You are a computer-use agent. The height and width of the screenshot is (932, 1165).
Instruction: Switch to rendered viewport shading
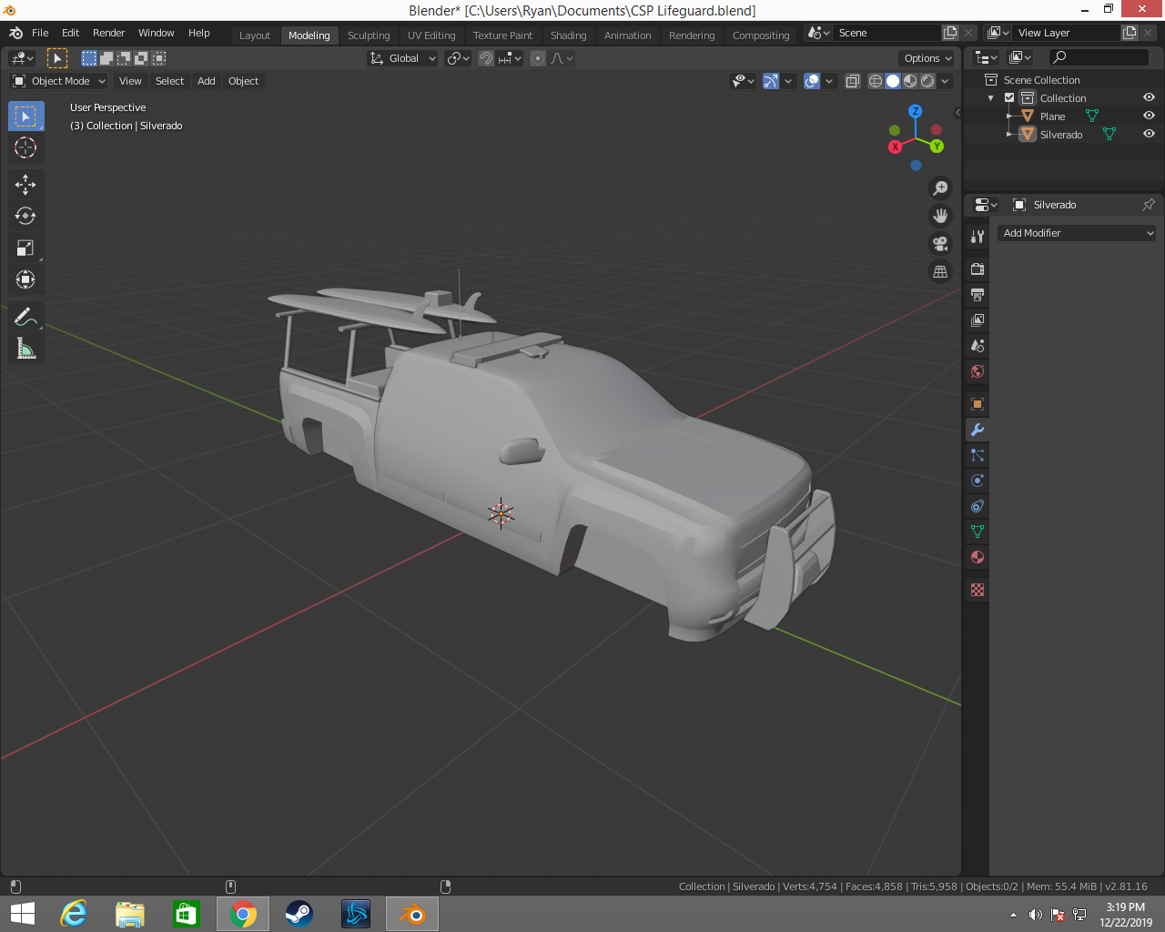pos(927,81)
